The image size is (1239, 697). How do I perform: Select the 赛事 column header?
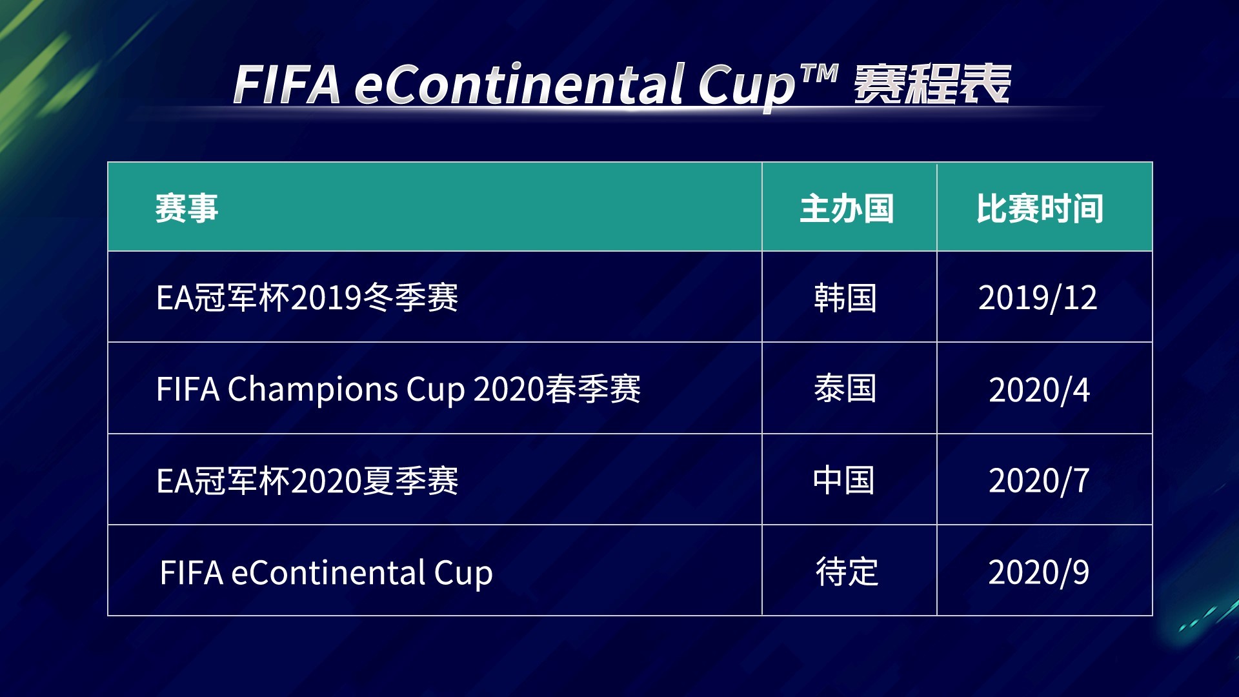click(x=186, y=208)
